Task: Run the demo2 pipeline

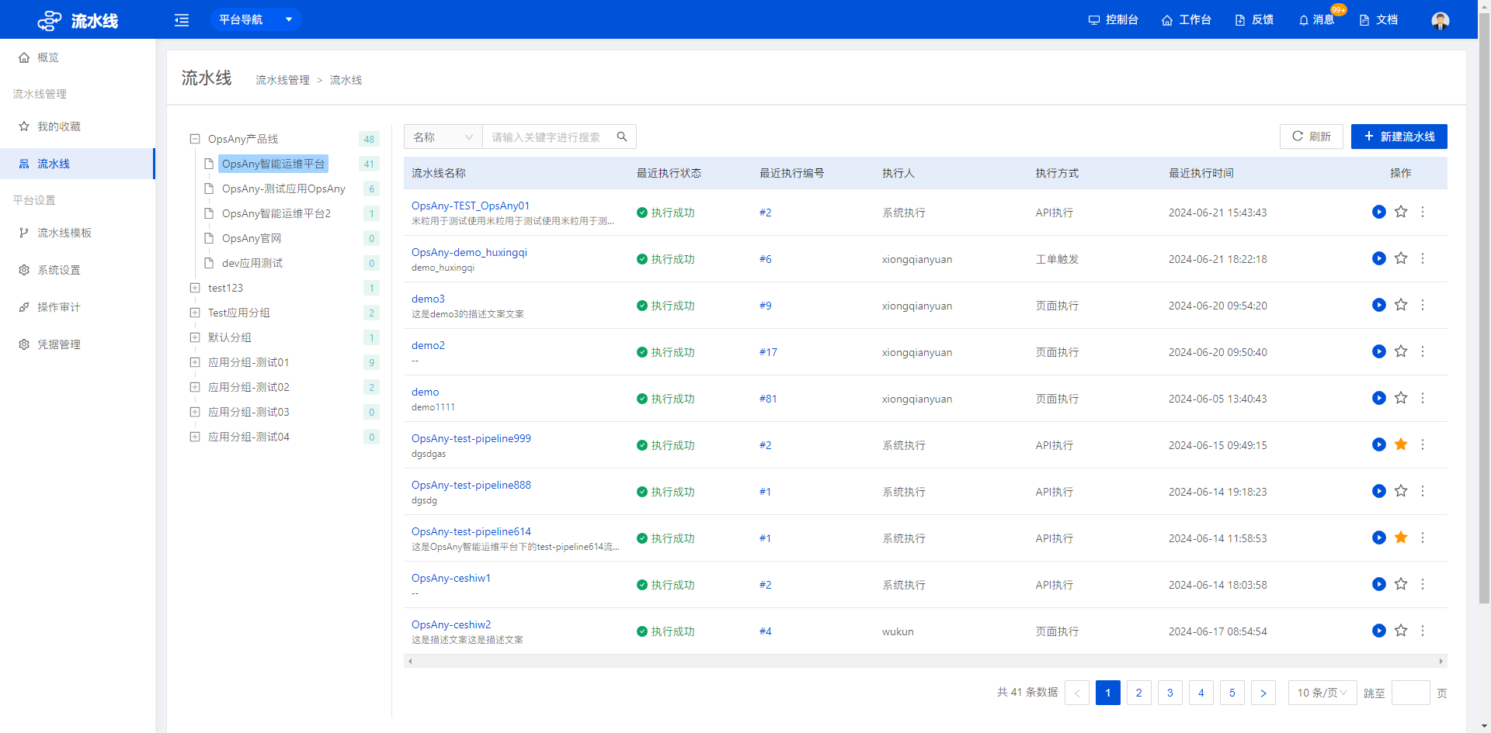Action: point(1379,351)
